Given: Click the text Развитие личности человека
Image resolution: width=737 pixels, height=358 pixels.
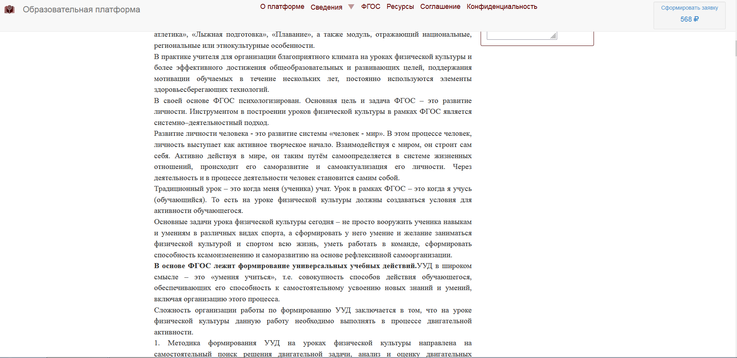Looking at the screenshot, I should [201, 133].
